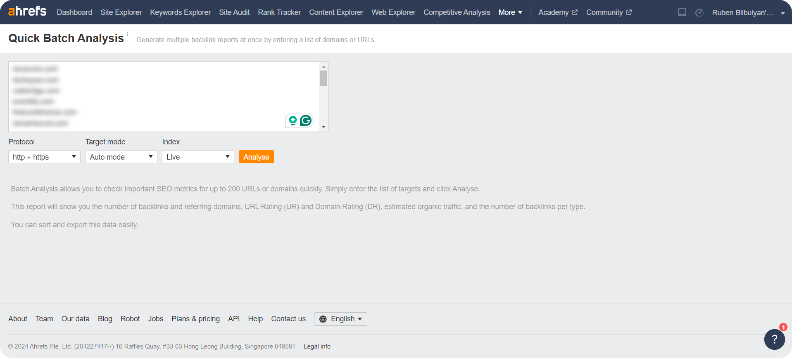Open the Help footer link
The height and width of the screenshot is (358, 792).
255,319
